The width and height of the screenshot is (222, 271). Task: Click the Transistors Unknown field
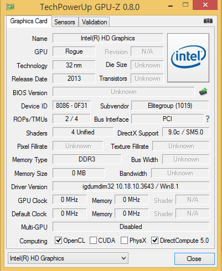[147, 79]
